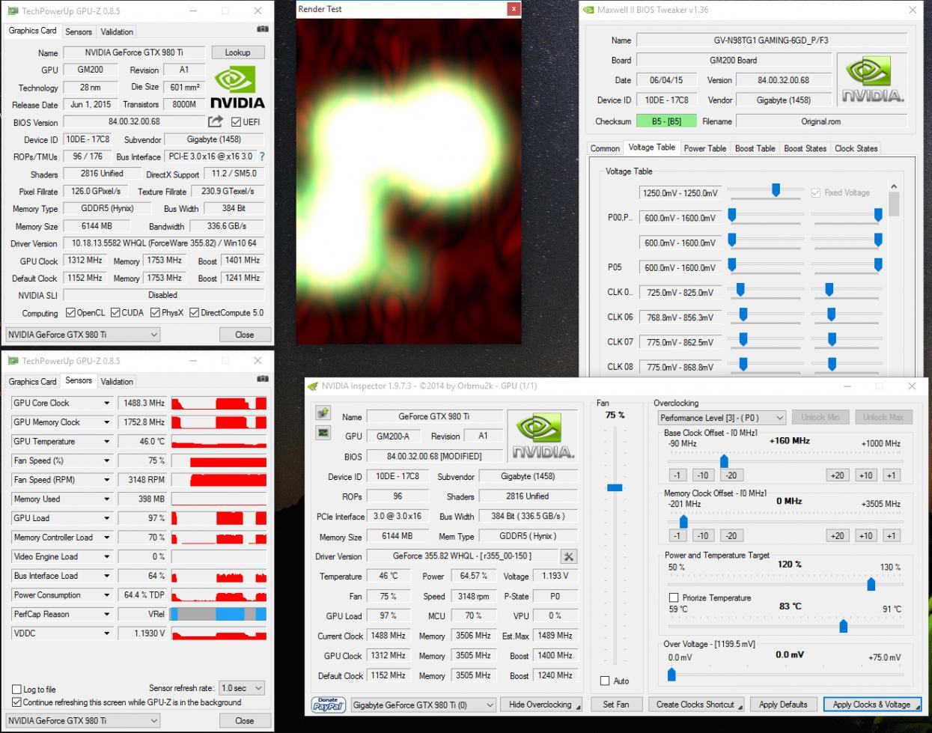Image resolution: width=932 pixels, height=733 pixels.
Task: Toggle the DirectCompute 5.0 checkbox
Action: click(194, 312)
